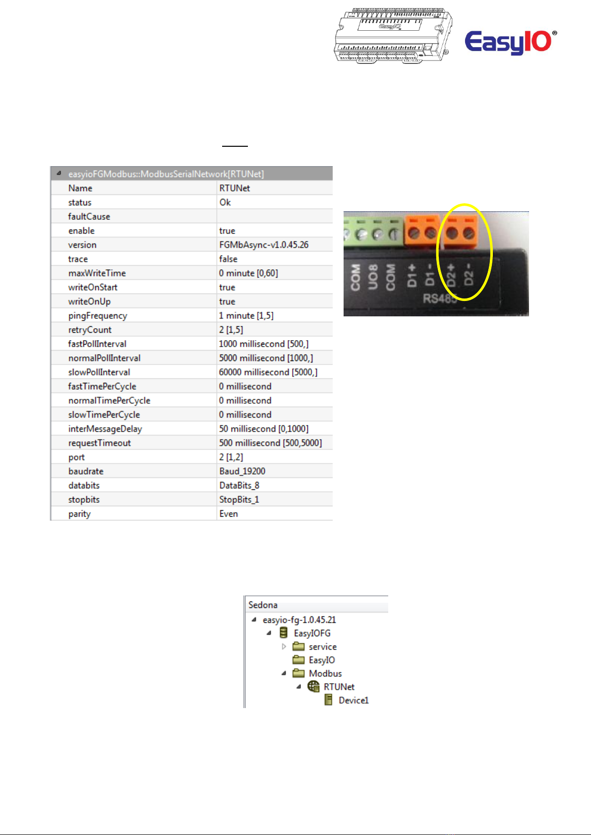The height and width of the screenshot is (835, 591).
Task: Click the EasyIO logo in the header
Action: [511, 42]
